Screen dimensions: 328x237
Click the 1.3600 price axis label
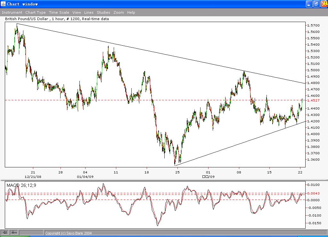[x=313, y=160]
